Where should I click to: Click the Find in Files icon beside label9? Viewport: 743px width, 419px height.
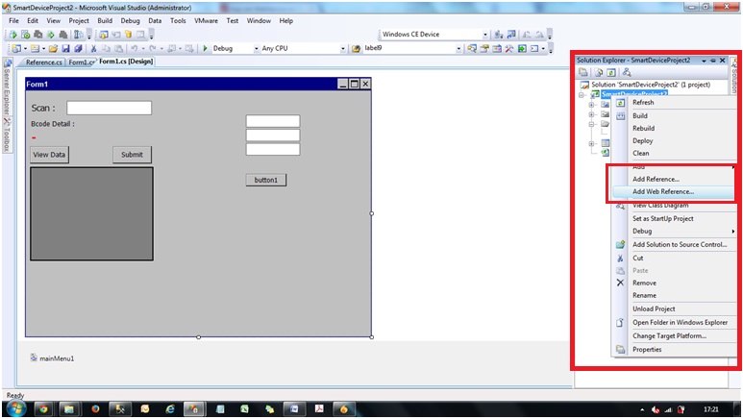[x=356, y=48]
